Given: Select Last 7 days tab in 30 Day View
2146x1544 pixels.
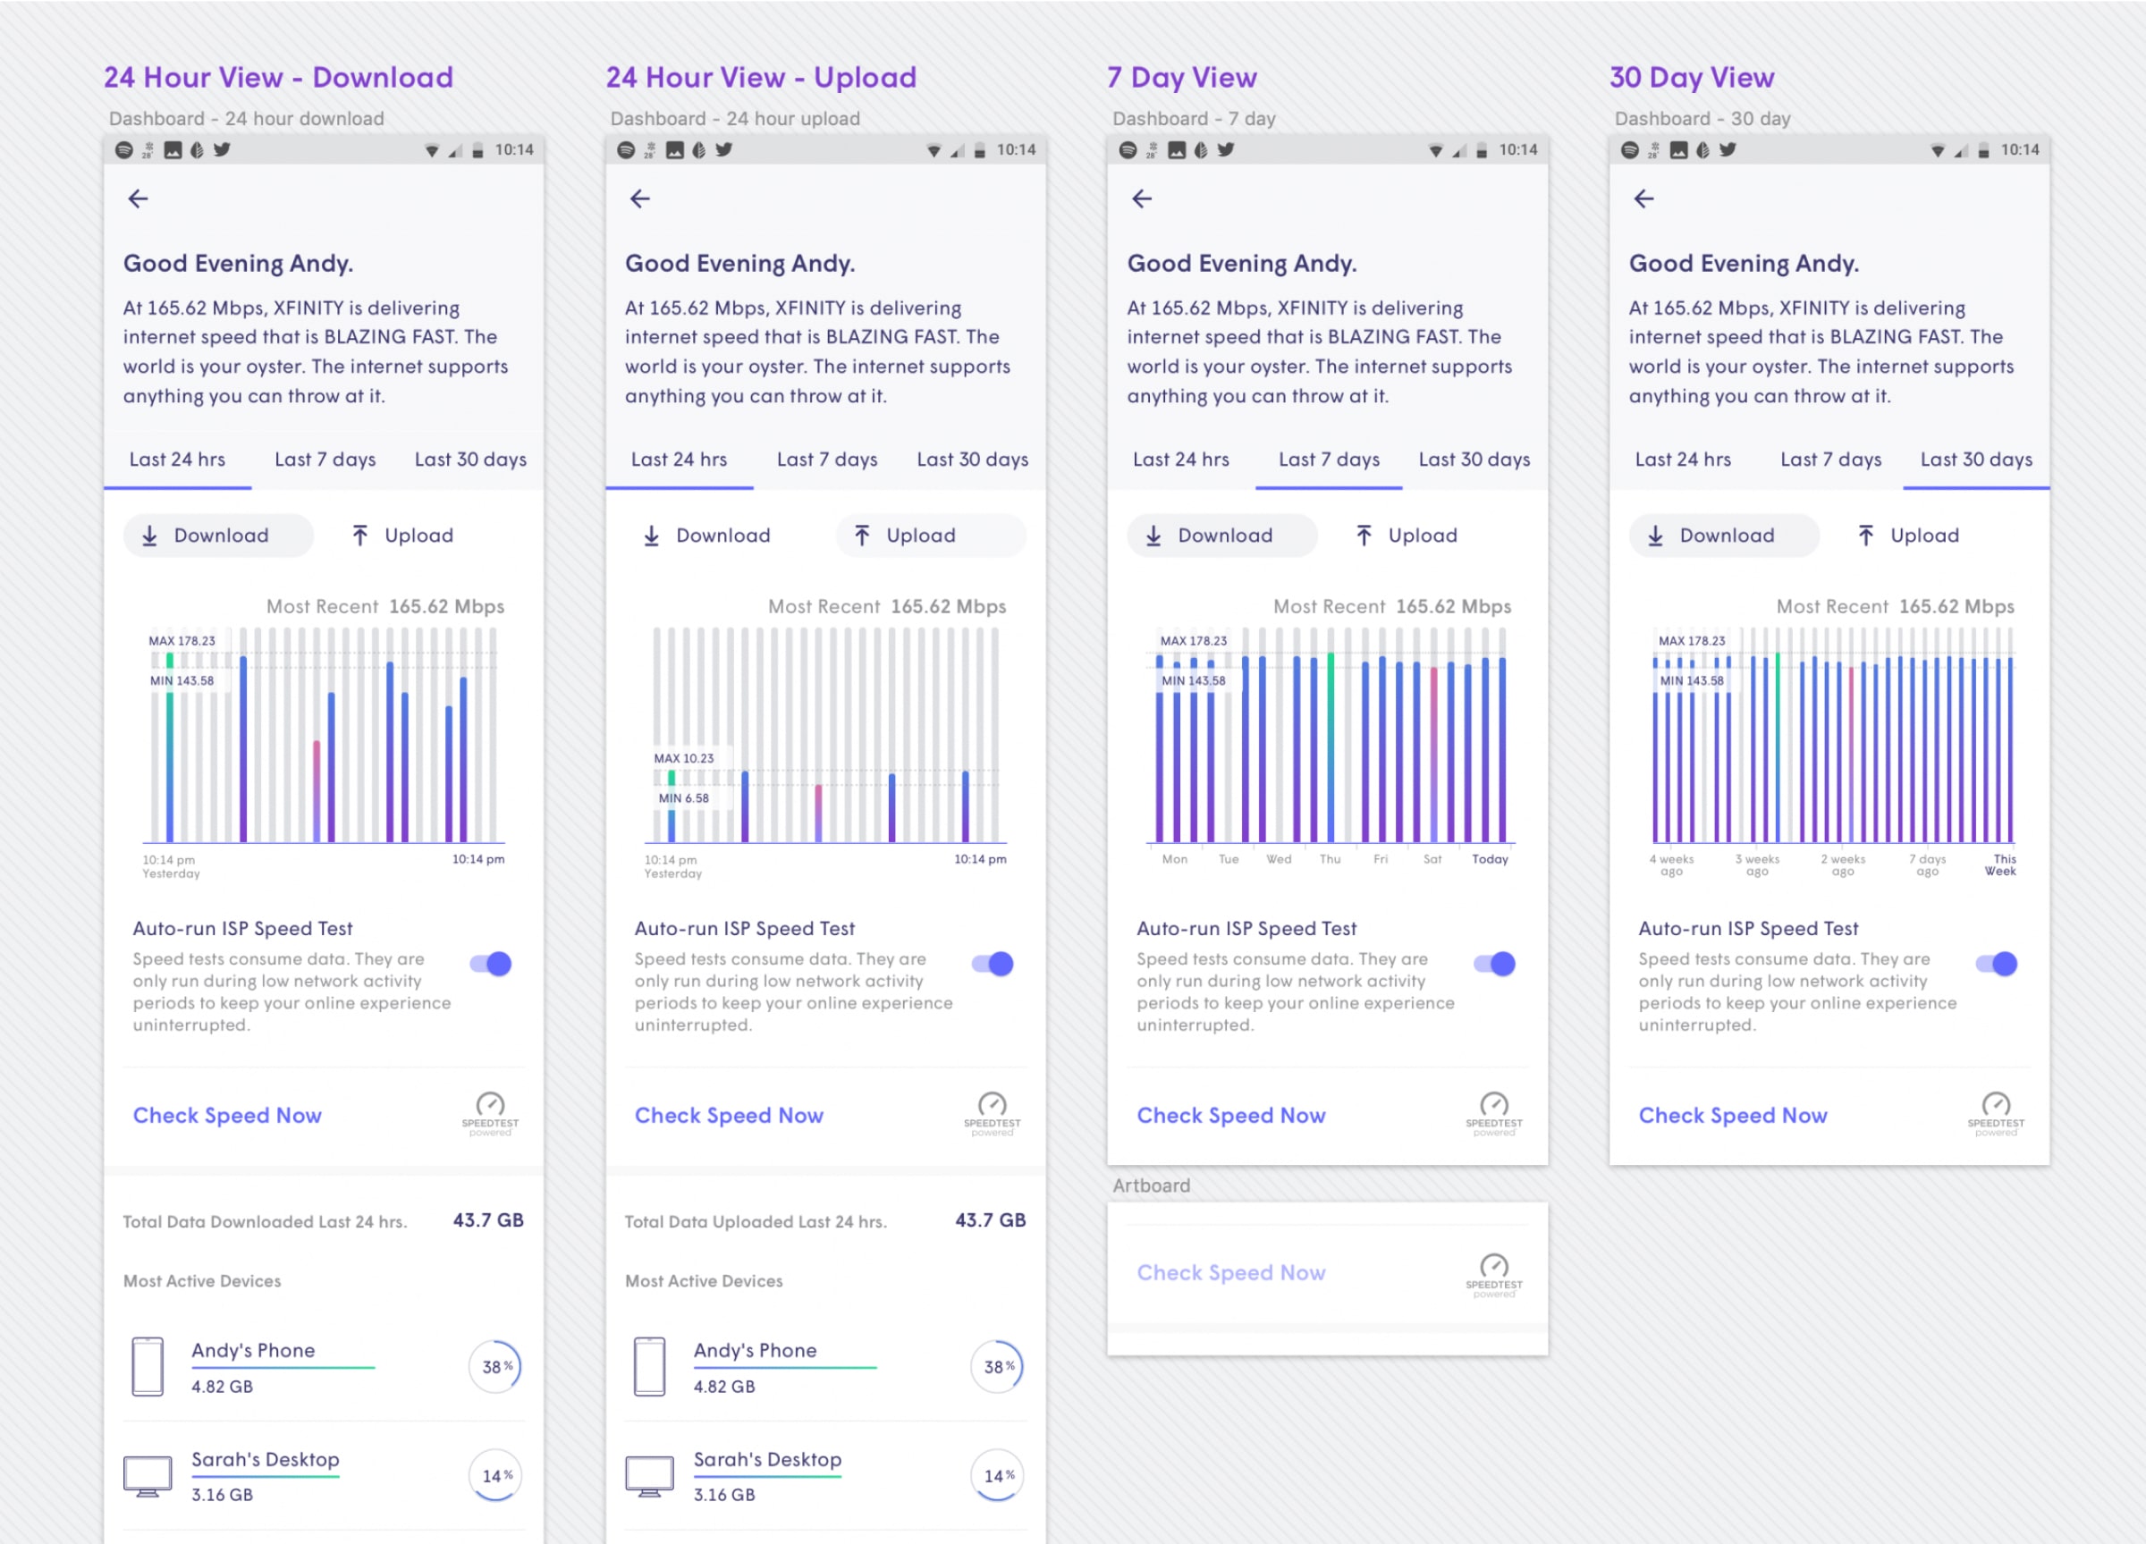Looking at the screenshot, I should pos(1831,460).
